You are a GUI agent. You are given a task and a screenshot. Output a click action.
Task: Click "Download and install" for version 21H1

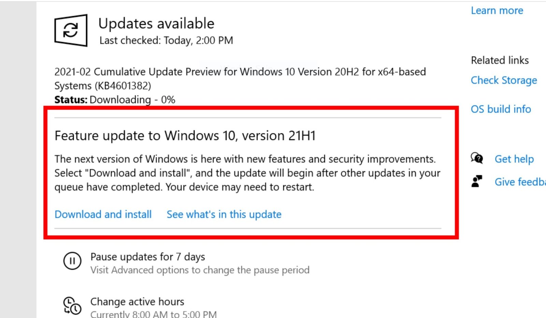[103, 214]
